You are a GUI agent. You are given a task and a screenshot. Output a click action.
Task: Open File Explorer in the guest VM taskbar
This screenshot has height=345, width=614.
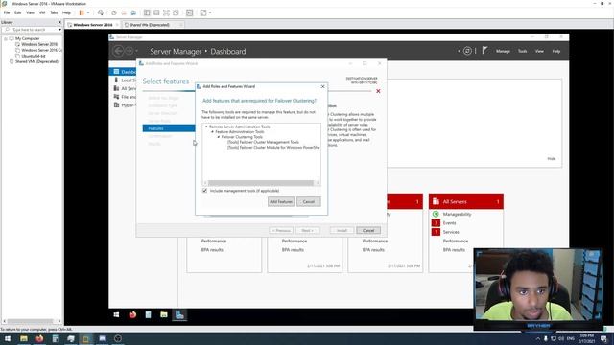[x=164, y=315]
